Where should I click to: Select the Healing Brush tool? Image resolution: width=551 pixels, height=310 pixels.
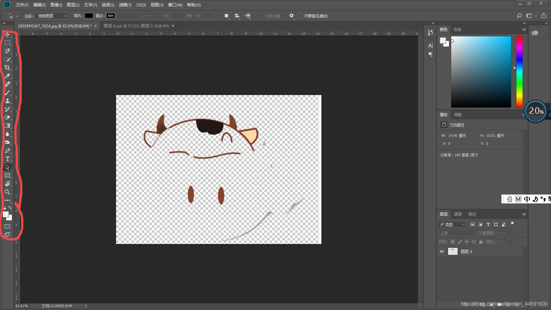click(x=7, y=84)
